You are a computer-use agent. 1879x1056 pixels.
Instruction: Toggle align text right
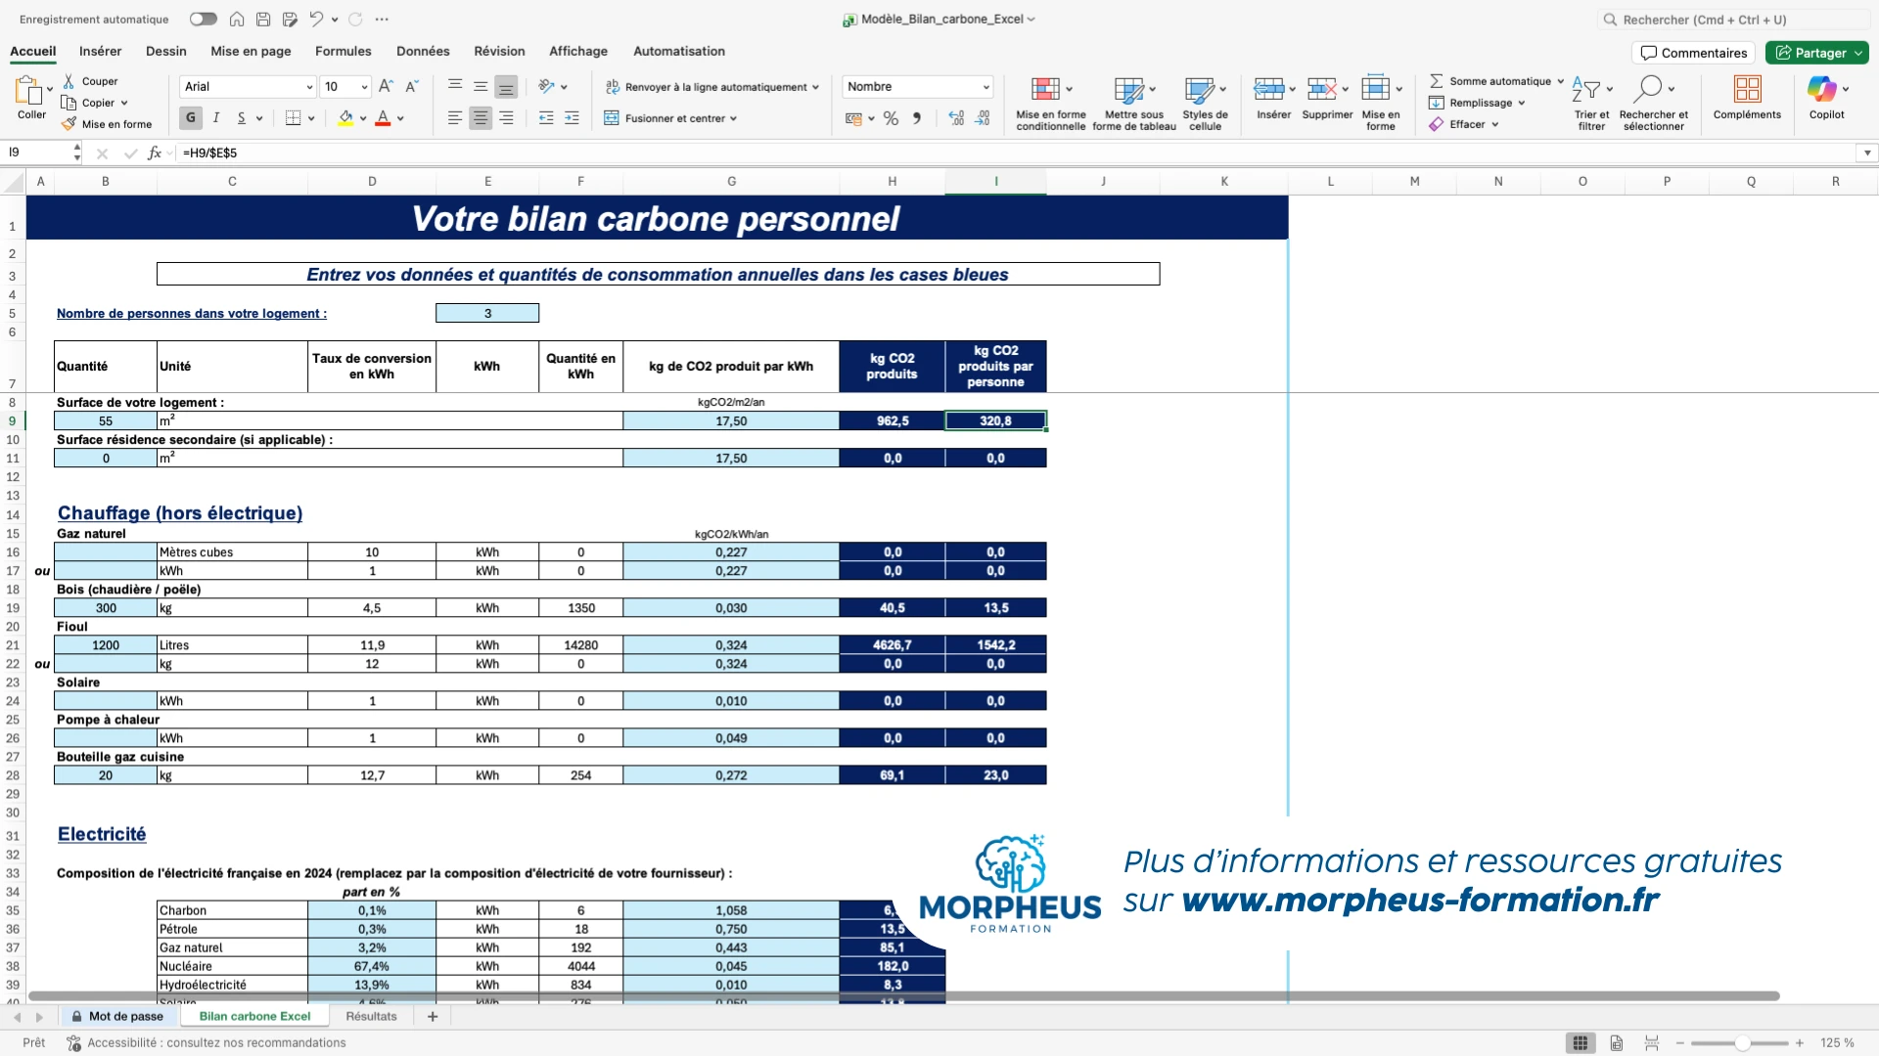[x=506, y=118]
